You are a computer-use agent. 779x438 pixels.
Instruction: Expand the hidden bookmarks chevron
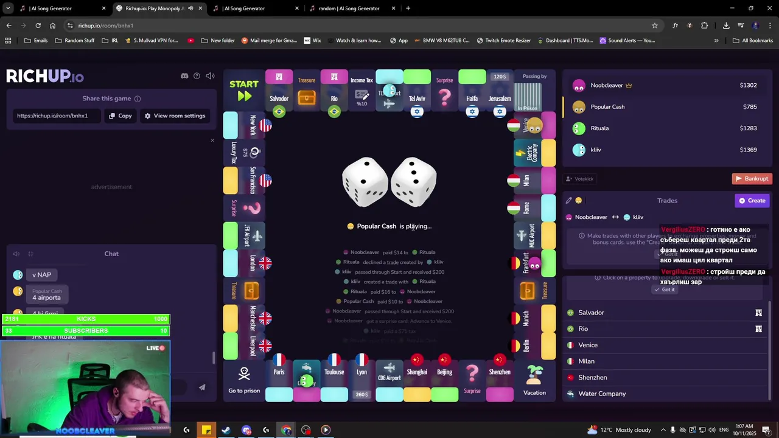(716, 41)
